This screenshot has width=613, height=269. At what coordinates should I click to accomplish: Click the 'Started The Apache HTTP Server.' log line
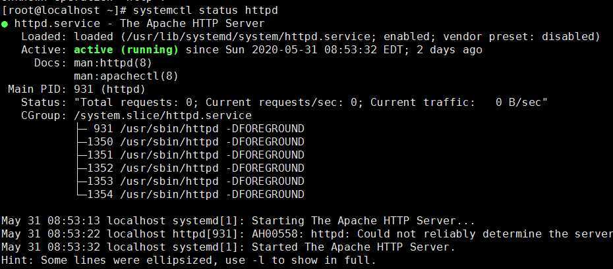[228, 247]
